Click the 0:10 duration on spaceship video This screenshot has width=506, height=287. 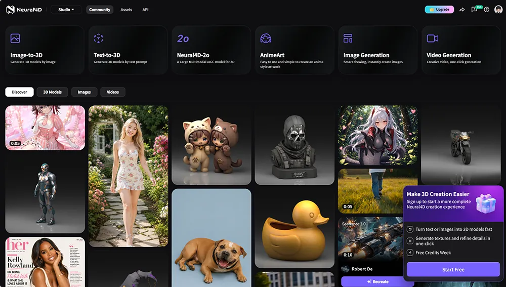coord(348,255)
